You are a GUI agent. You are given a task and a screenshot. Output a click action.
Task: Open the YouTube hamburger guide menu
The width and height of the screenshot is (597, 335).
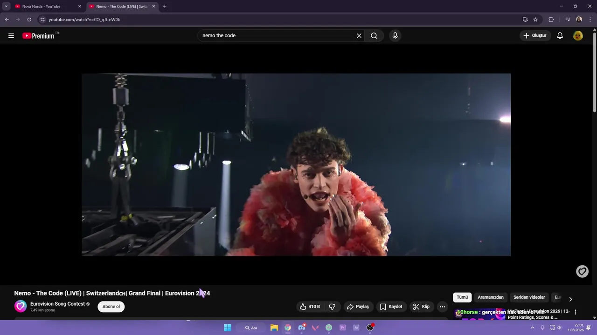point(11,36)
